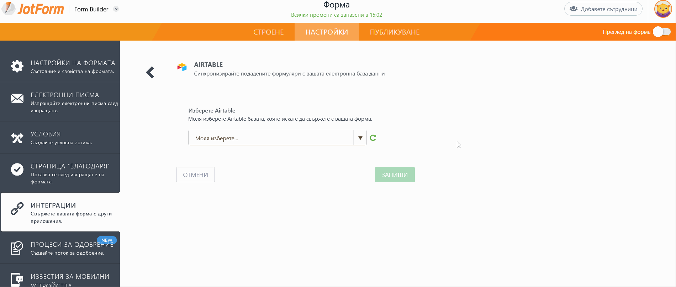676x287 pixels.
Task: Open the user avatar menu
Action: click(x=663, y=9)
